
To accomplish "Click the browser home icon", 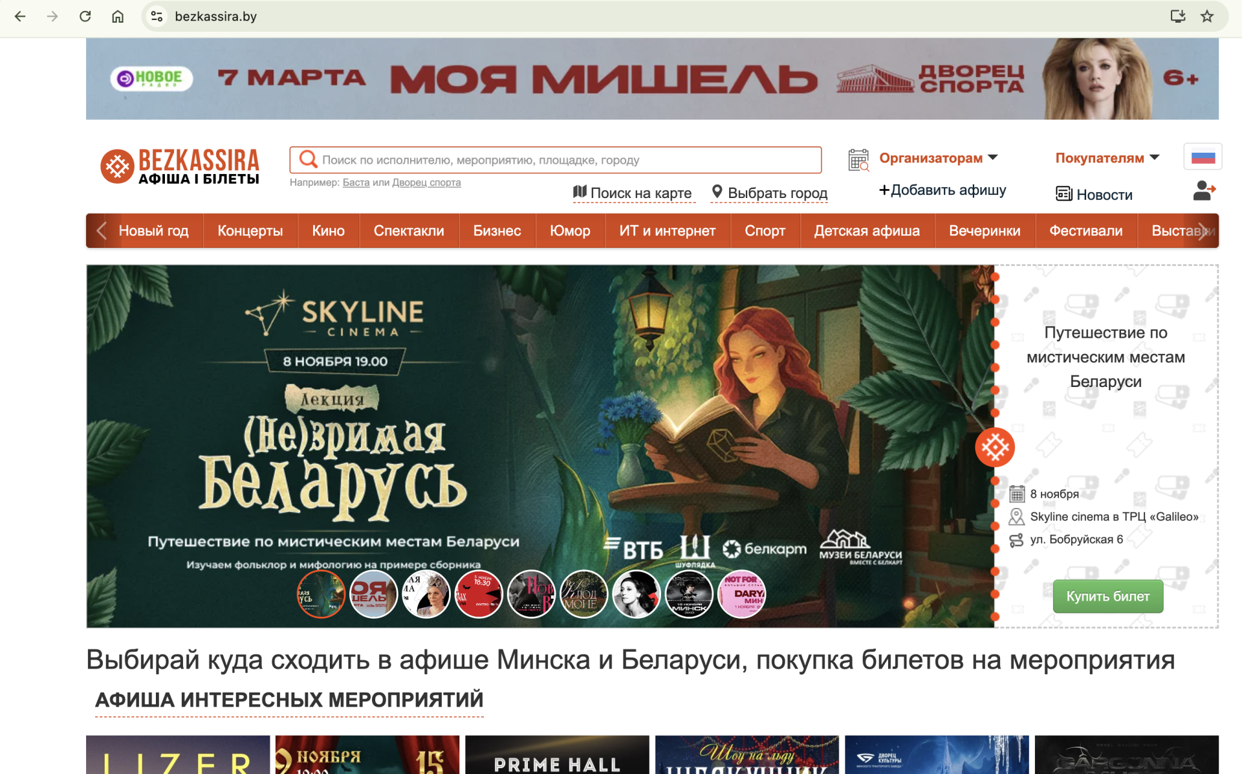I will (x=118, y=16).
